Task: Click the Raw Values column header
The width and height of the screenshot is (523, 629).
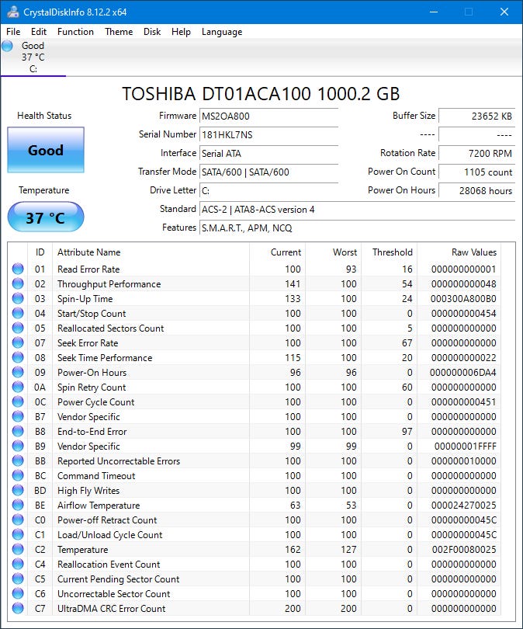Action: [x=473, y=252]
